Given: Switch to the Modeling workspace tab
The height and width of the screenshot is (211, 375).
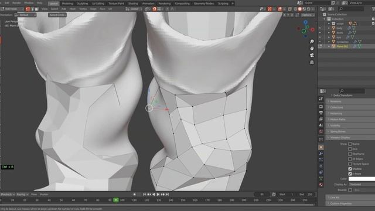Looking at the screenshot, I should click(x=67, y=4).
